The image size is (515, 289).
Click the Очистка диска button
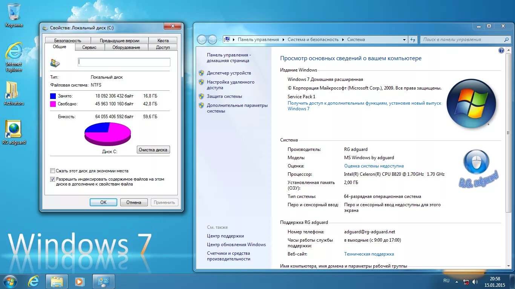(x=153, y=150)
